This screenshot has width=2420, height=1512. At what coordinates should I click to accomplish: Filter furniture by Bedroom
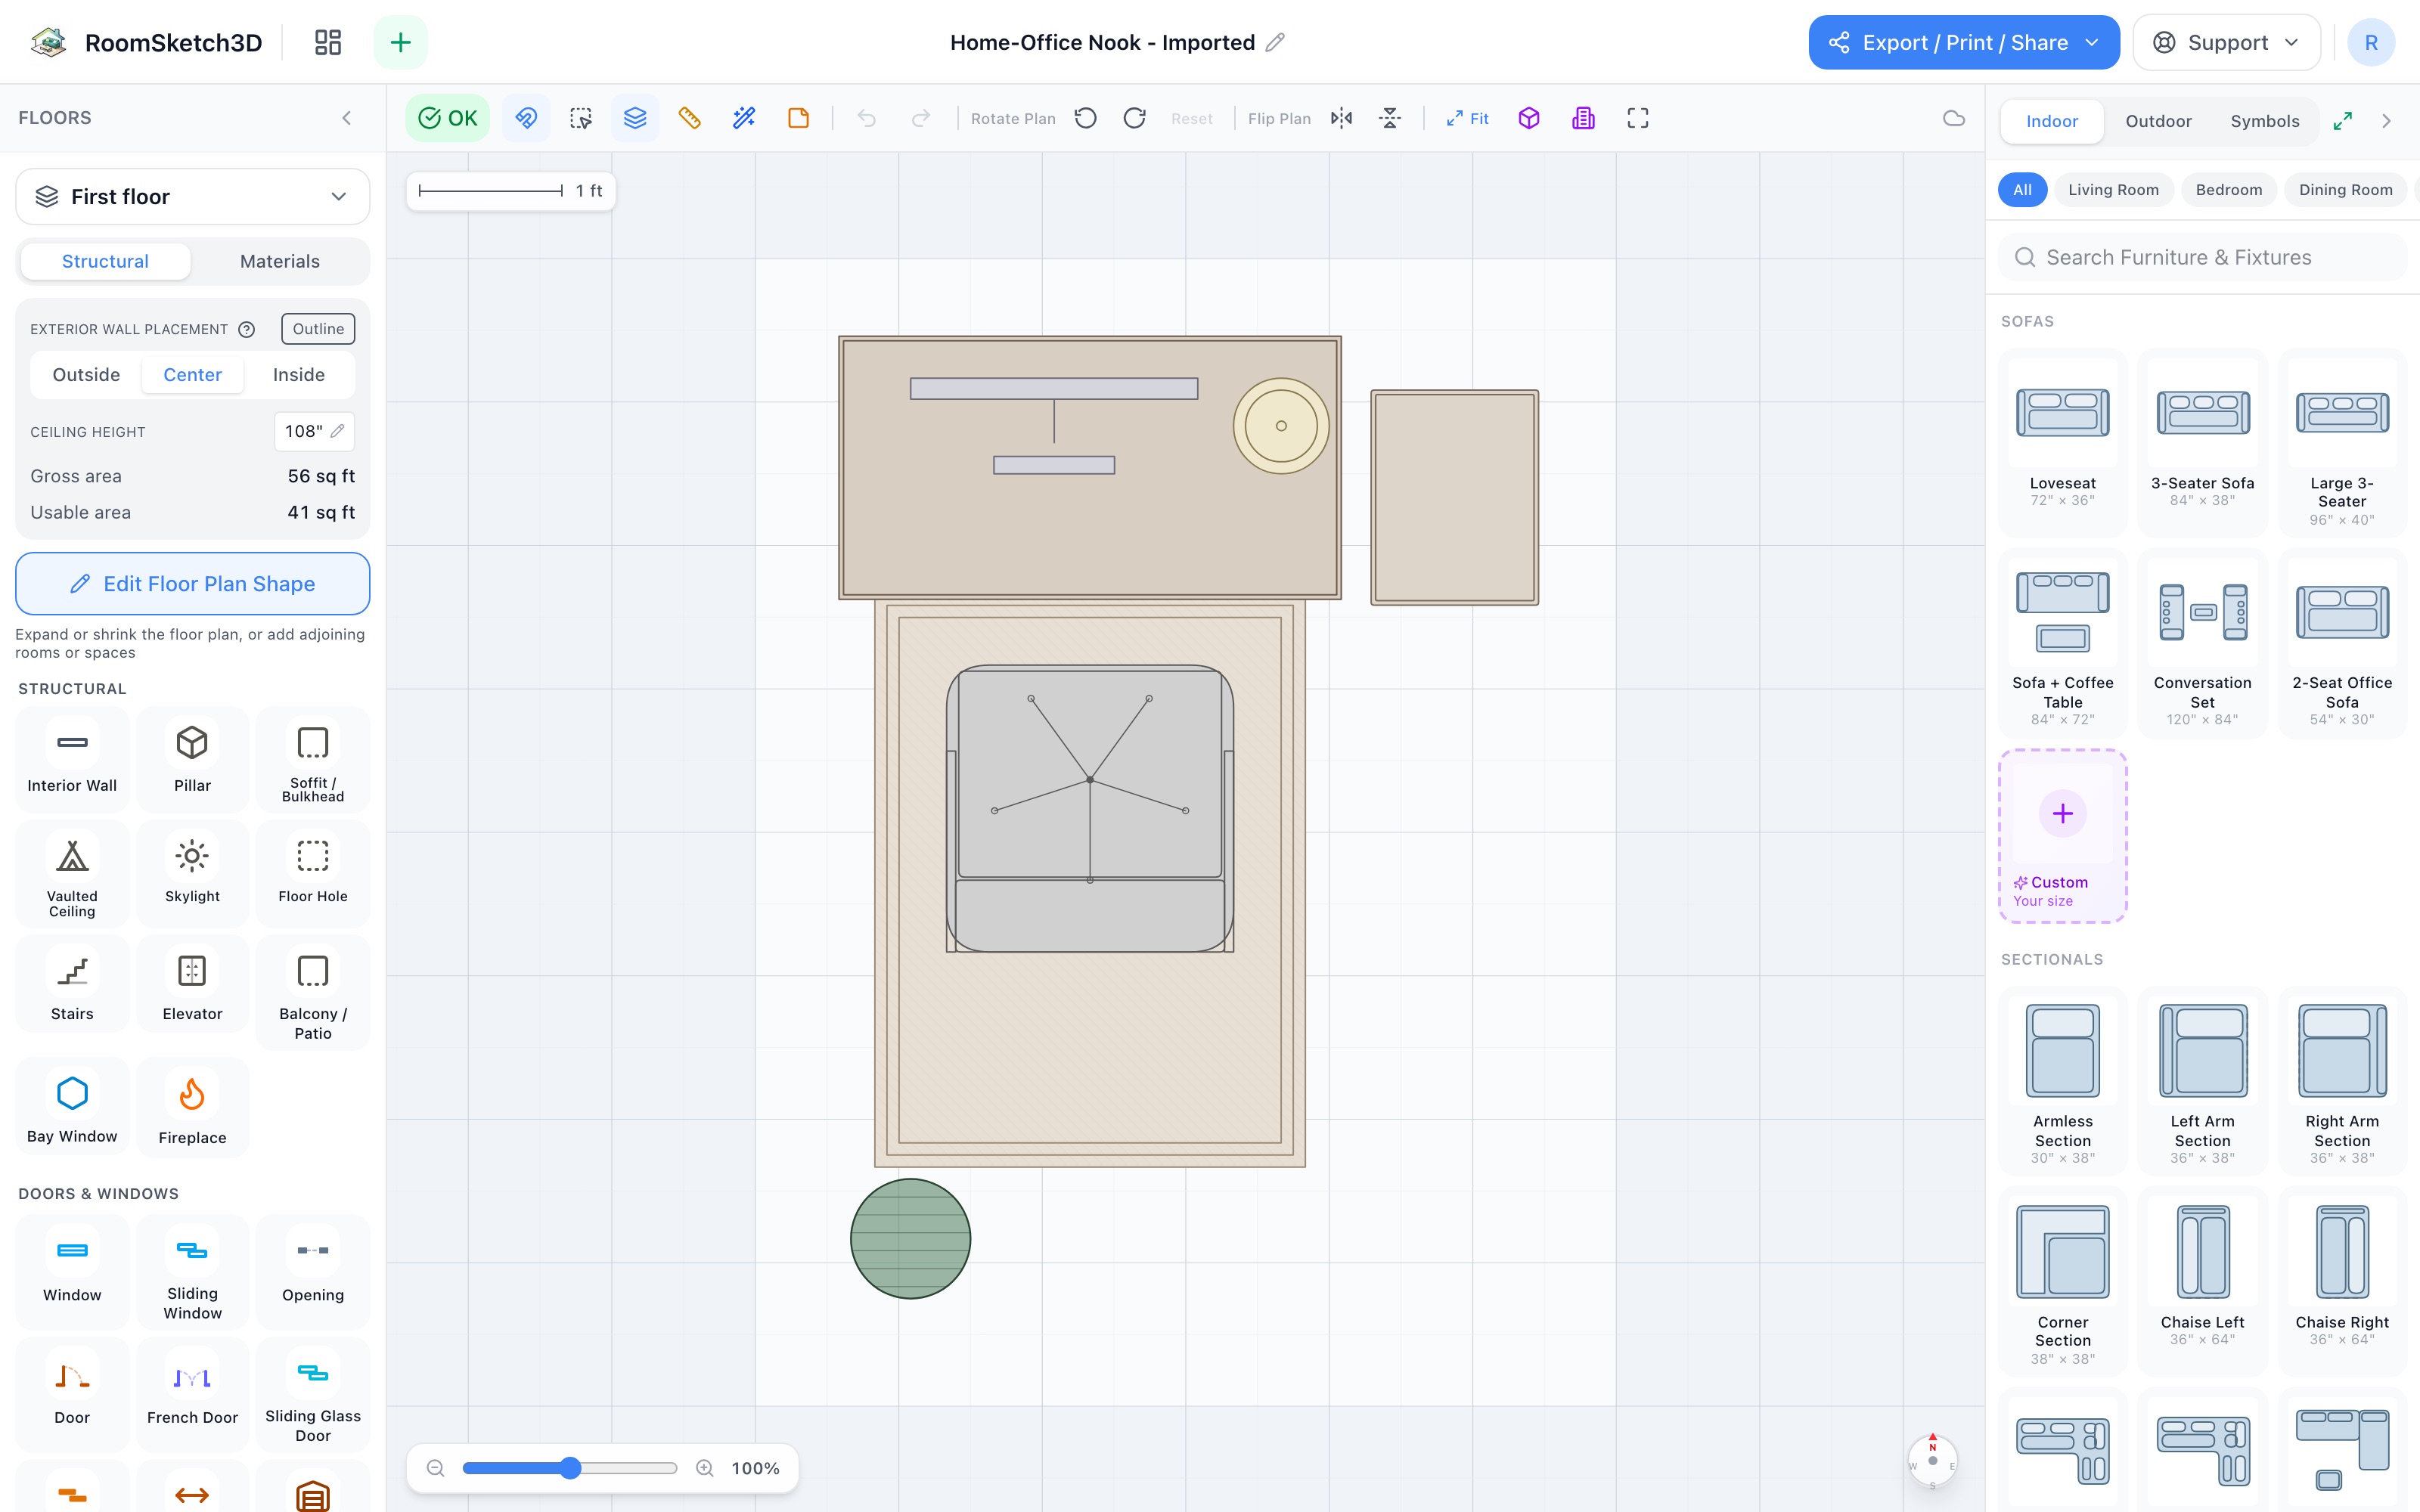tap(2229, 189)
